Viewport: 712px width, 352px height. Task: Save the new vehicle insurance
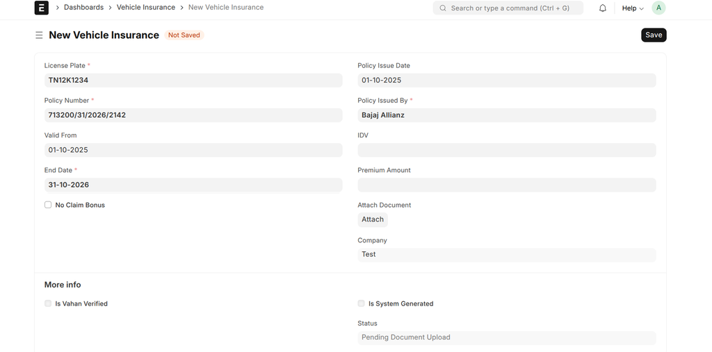654,35
